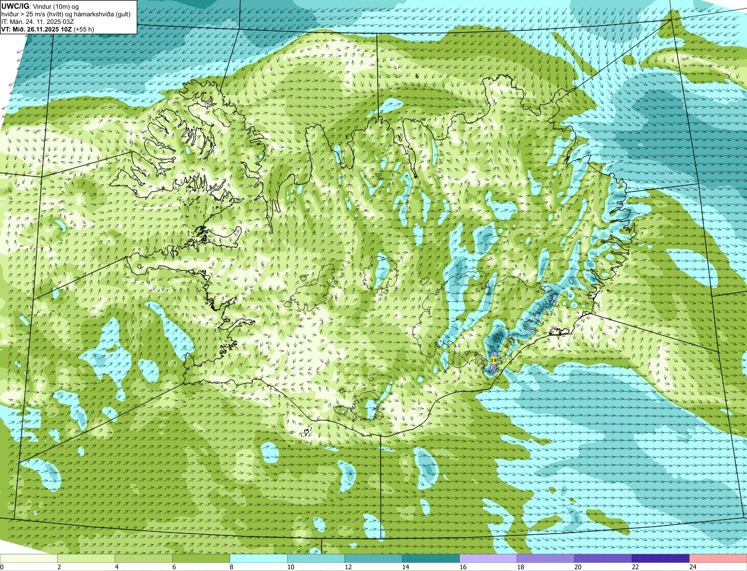This screenshot has height=571, width=747.
Task: Click the 2–4 m/s light green legend swatch
Action: (x=86, y=559)
